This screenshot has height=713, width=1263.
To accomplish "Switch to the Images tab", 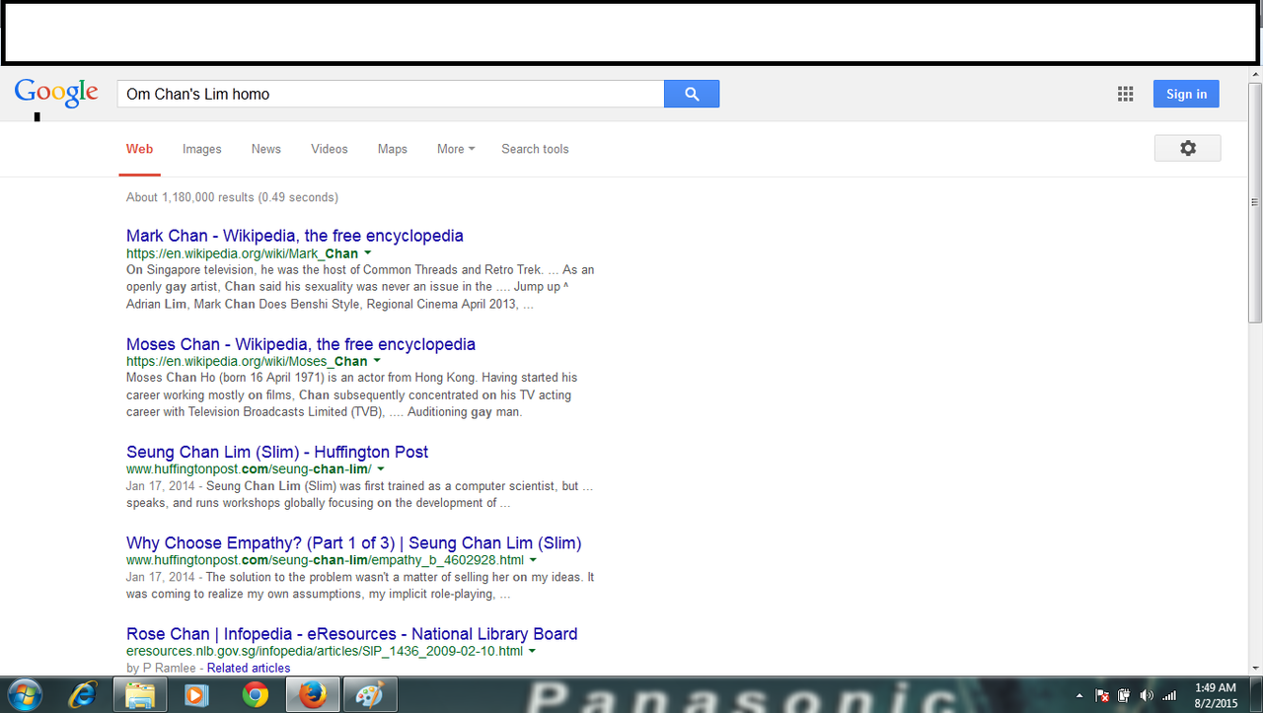I will pos(201,149).
